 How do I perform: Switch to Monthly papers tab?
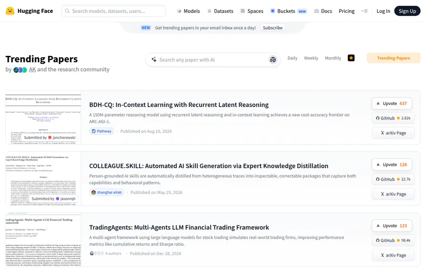coord(333,58)
